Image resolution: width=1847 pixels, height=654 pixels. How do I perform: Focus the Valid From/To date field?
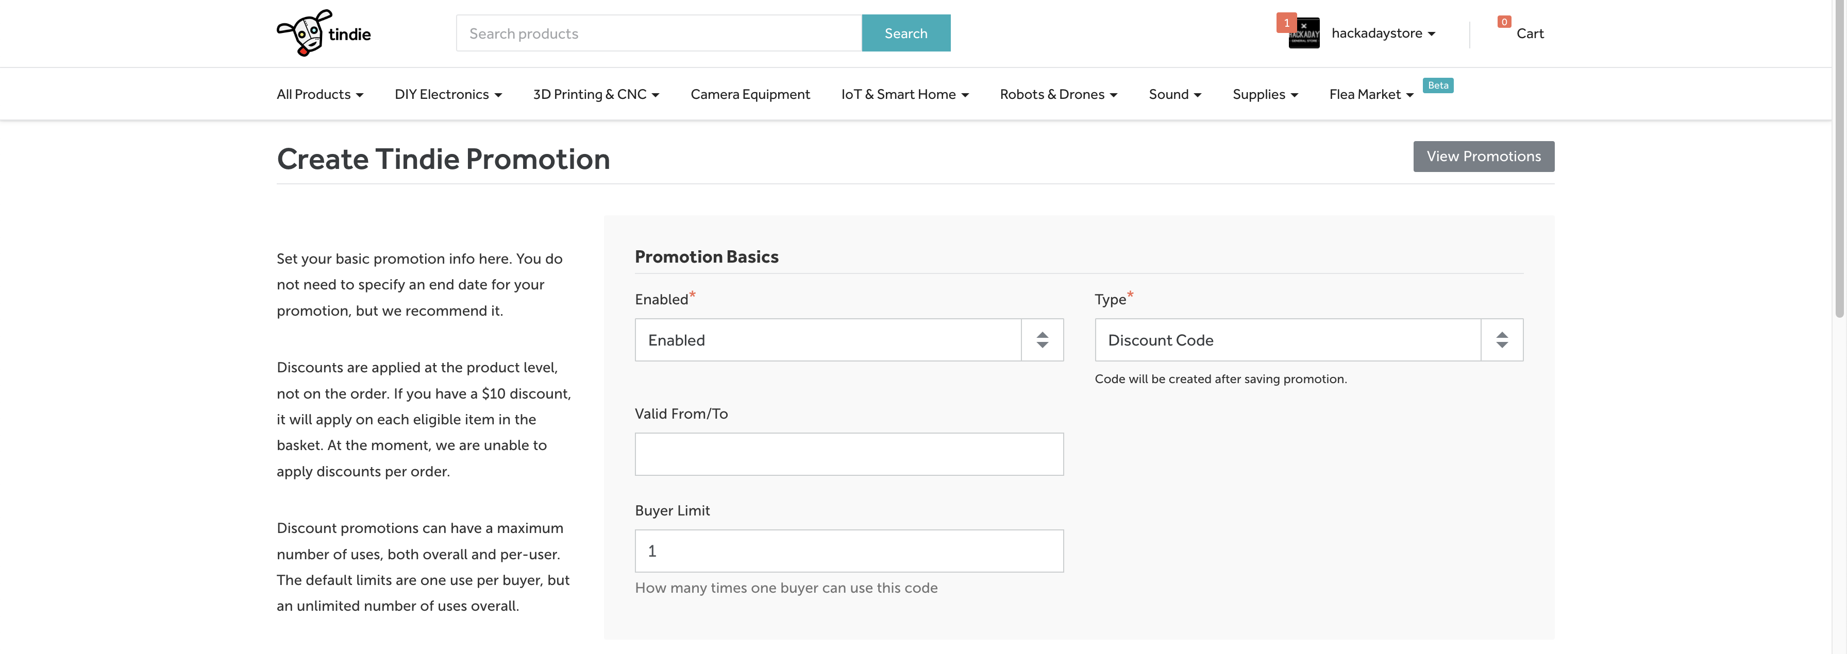[x=848, y=454]
